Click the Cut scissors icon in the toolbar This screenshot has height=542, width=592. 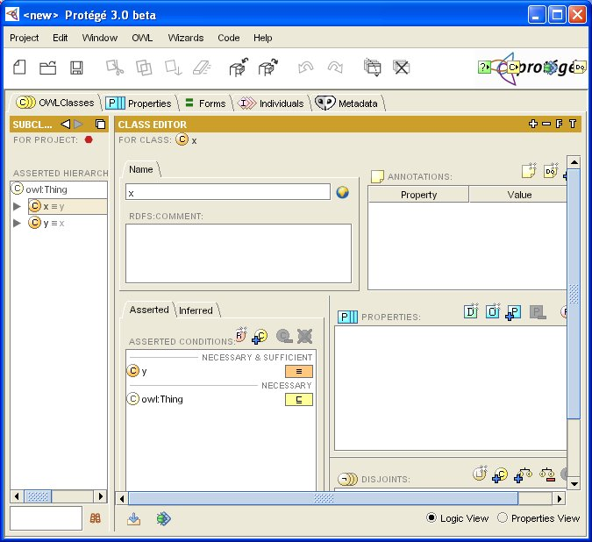tap(115, 68)
